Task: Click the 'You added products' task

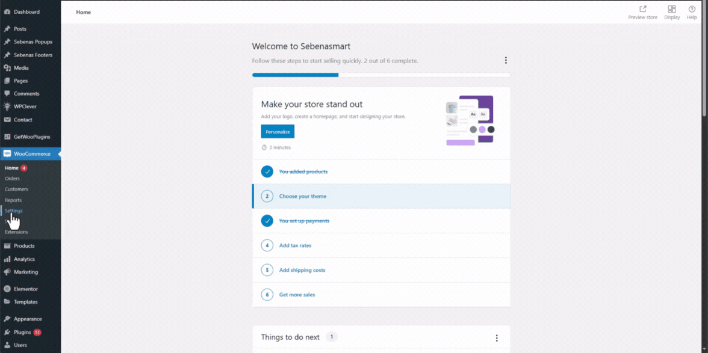Action: coord(382,172)
